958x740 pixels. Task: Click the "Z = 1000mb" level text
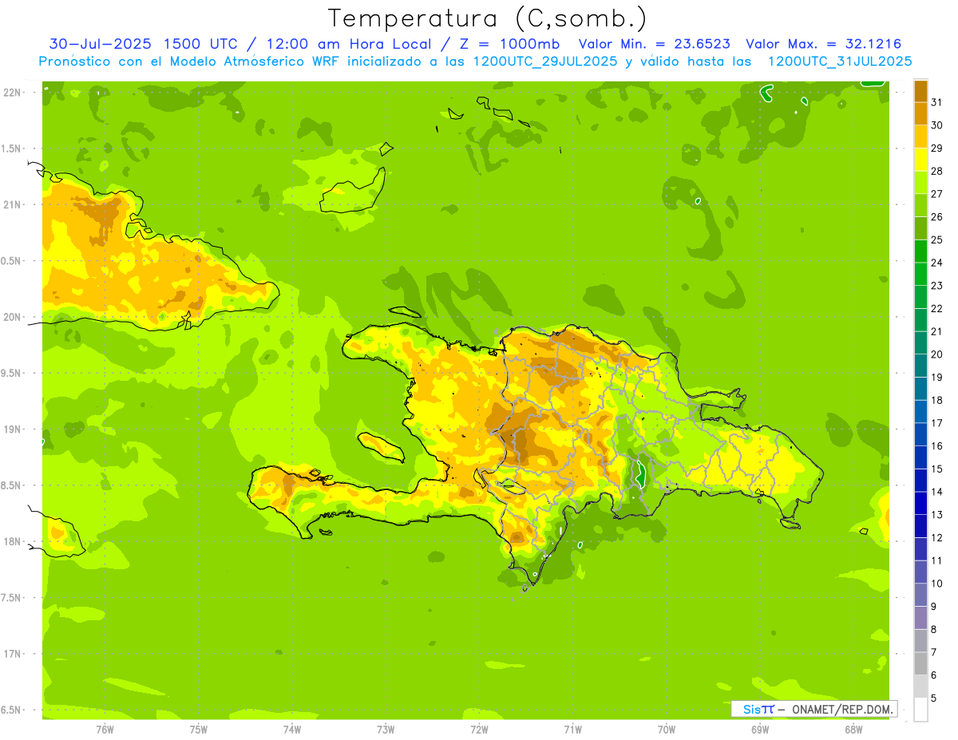click(x=512, y=44)
